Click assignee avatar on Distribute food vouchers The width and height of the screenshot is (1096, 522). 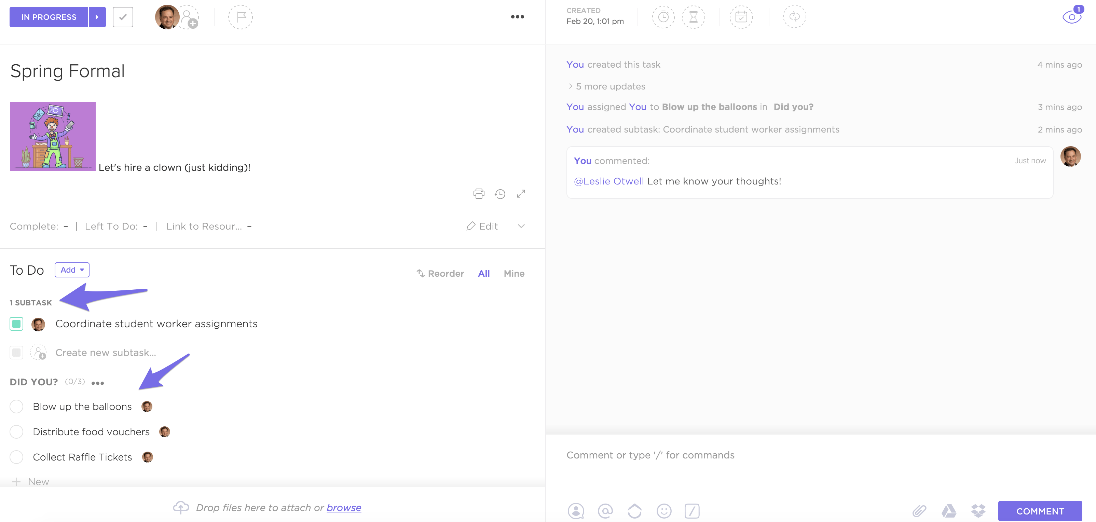tap(165, 432)
